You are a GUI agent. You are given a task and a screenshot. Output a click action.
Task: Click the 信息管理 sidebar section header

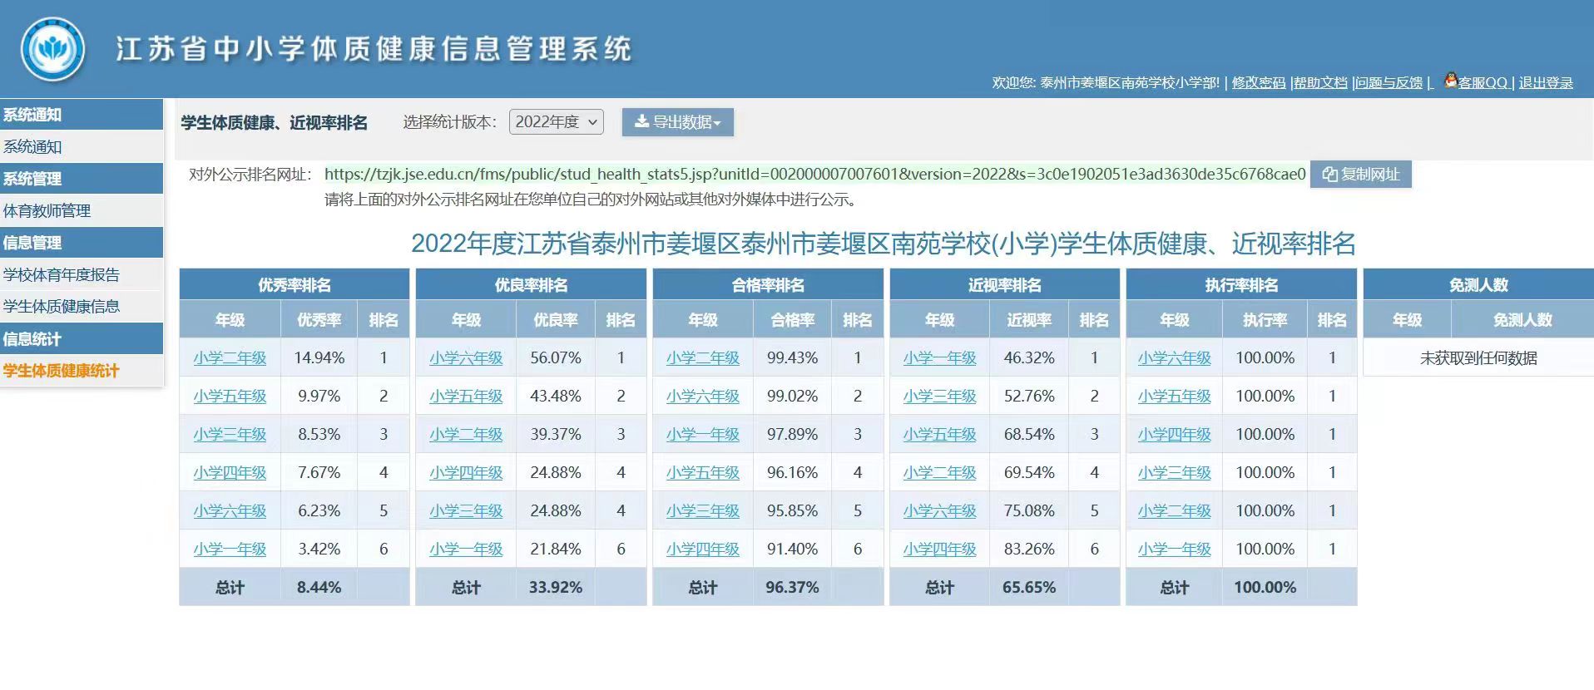[x=82, y=243]
